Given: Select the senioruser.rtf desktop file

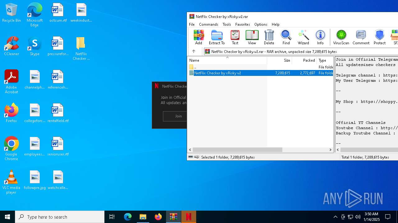Looking at the screenshot, I should pos(58,146).
